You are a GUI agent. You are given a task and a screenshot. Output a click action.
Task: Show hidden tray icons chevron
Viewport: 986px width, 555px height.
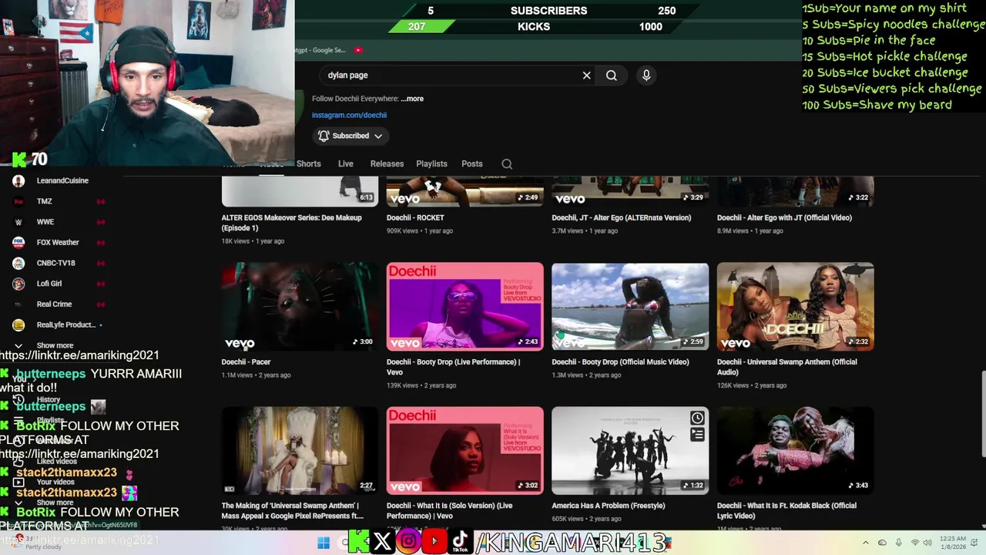(x=865, y=543)
